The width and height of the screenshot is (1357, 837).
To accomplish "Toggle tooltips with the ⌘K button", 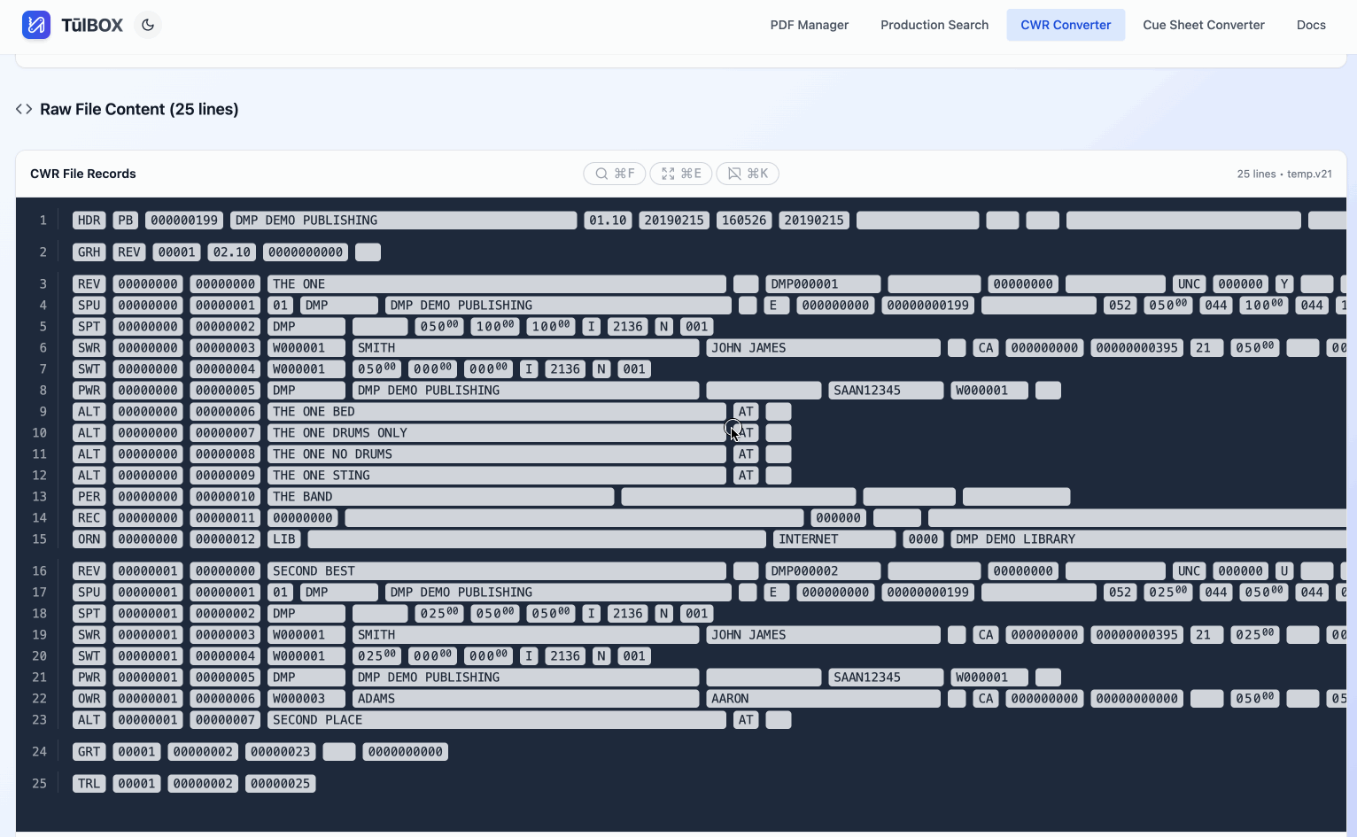I will tap(748, 174).
